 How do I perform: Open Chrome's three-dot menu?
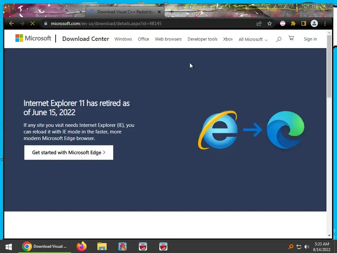(x=325, y=23)
